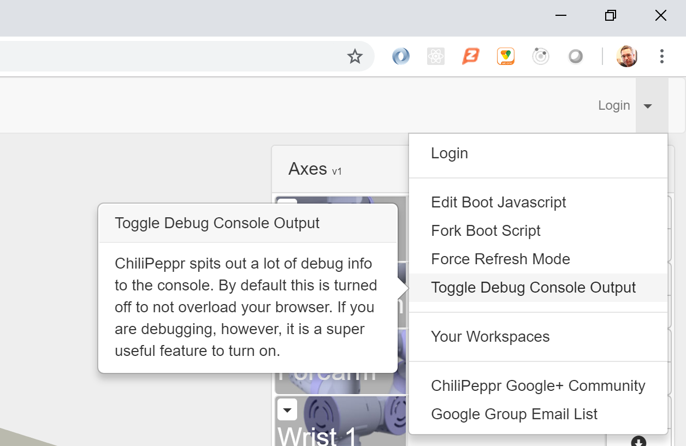
Task: Click the popover text about ChiliPeppr debug info
Action: pyautogui.click(x=246, y=307)
